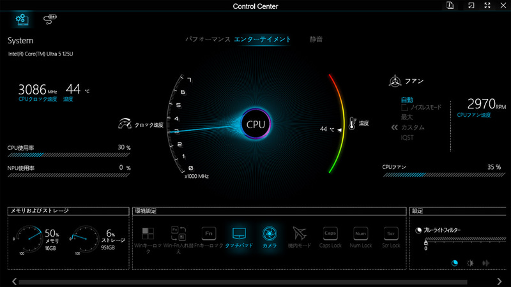The height and width of the screenshot is (287, 511).
Task: Click the CPU使用率 usage bar
Action: (x=69, y=155)
